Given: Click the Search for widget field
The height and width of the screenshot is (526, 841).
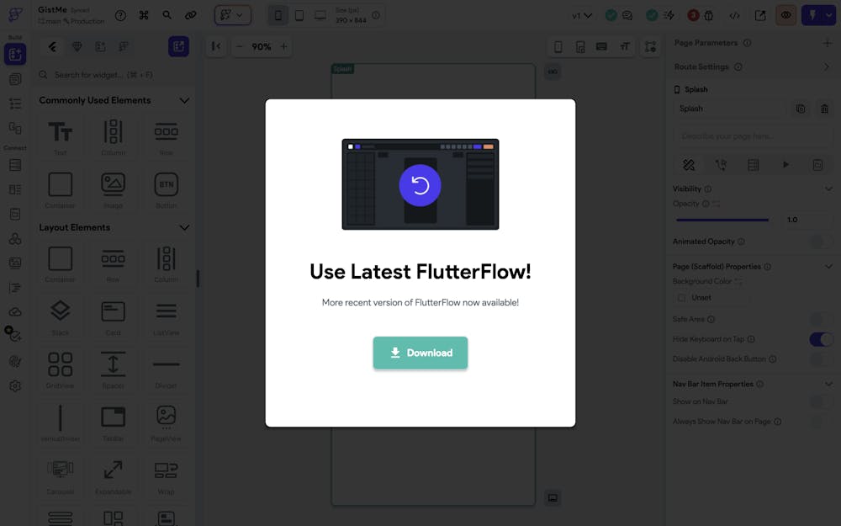Looking at the screenshot, I should pos(114,75).
